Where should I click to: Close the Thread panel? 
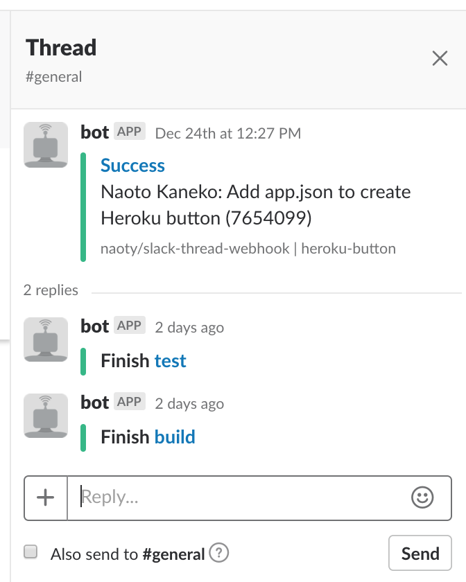[x=440, y=58]
